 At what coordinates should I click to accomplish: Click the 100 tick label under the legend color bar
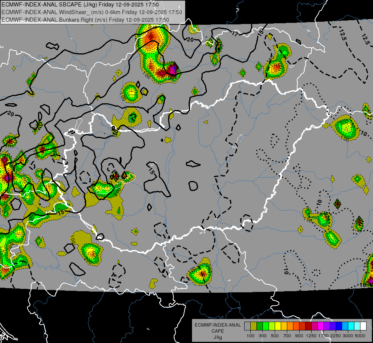(250, 336)
